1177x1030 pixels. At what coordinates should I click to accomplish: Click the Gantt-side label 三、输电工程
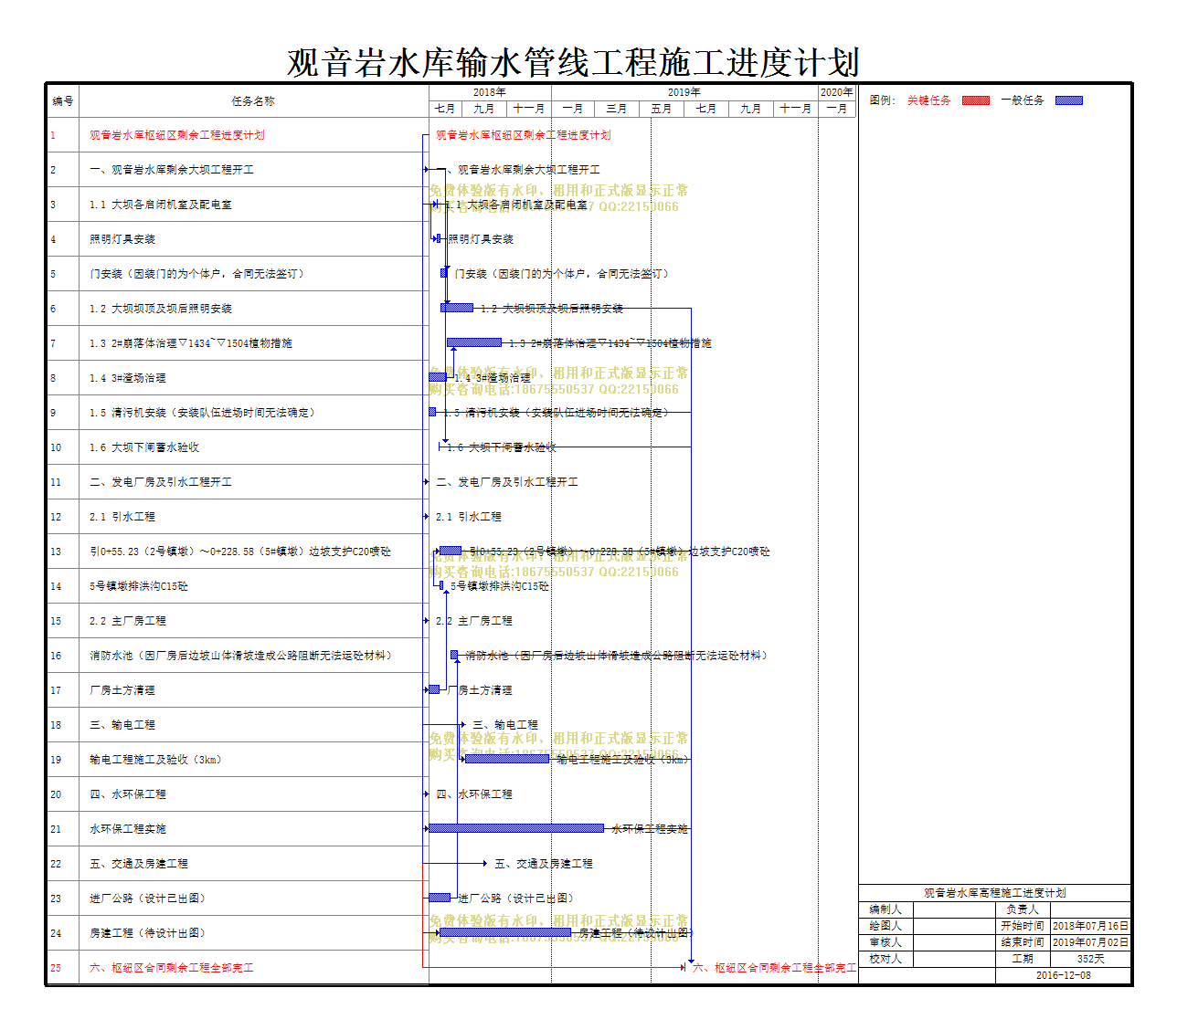coord(505,725)
